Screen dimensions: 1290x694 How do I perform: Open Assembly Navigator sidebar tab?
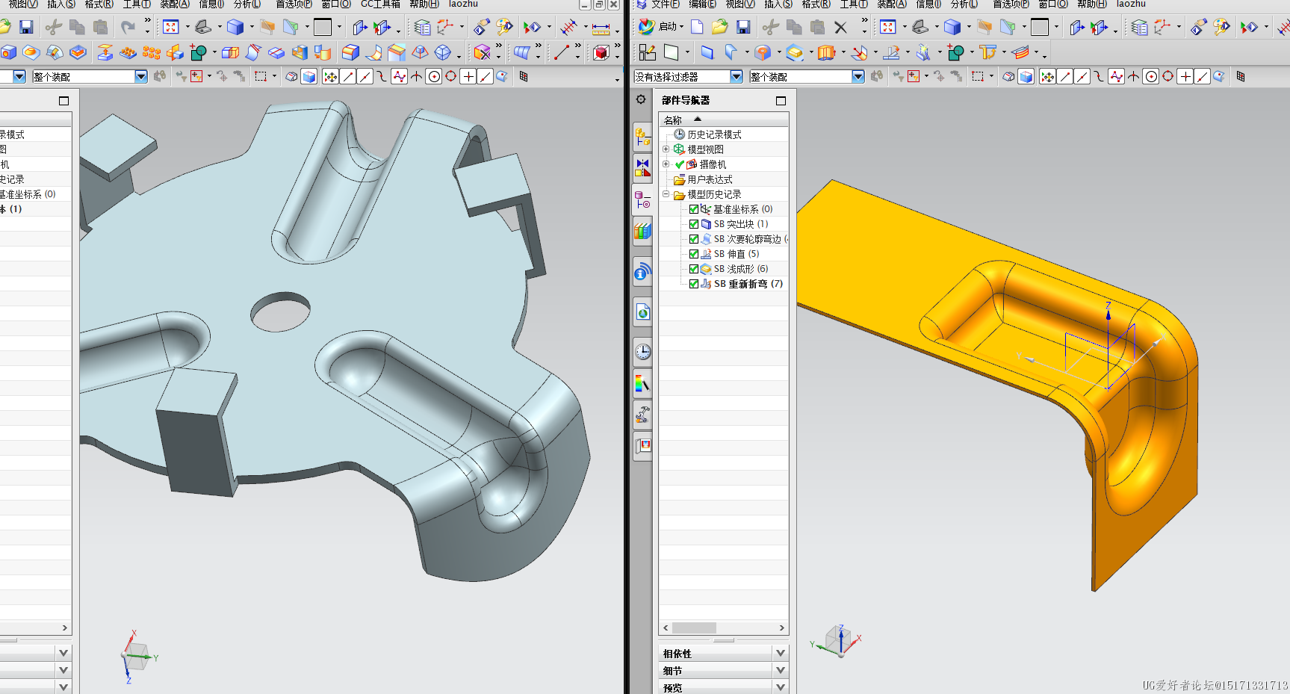(x=642, y=137)
